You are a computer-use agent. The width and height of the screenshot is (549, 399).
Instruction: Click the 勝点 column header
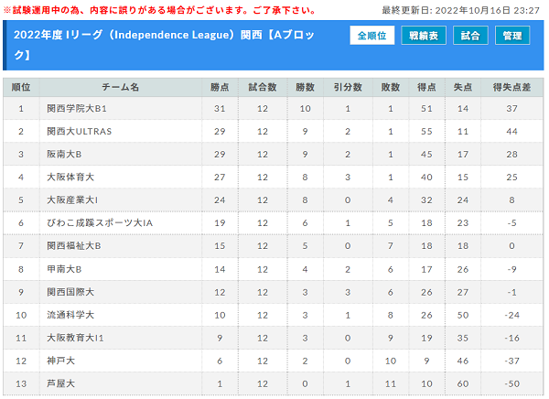click(x=220, y=87)
